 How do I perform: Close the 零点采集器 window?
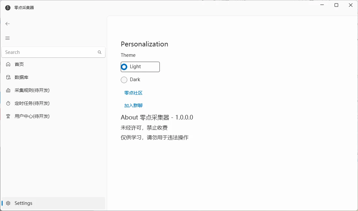[x=351, y=5]
